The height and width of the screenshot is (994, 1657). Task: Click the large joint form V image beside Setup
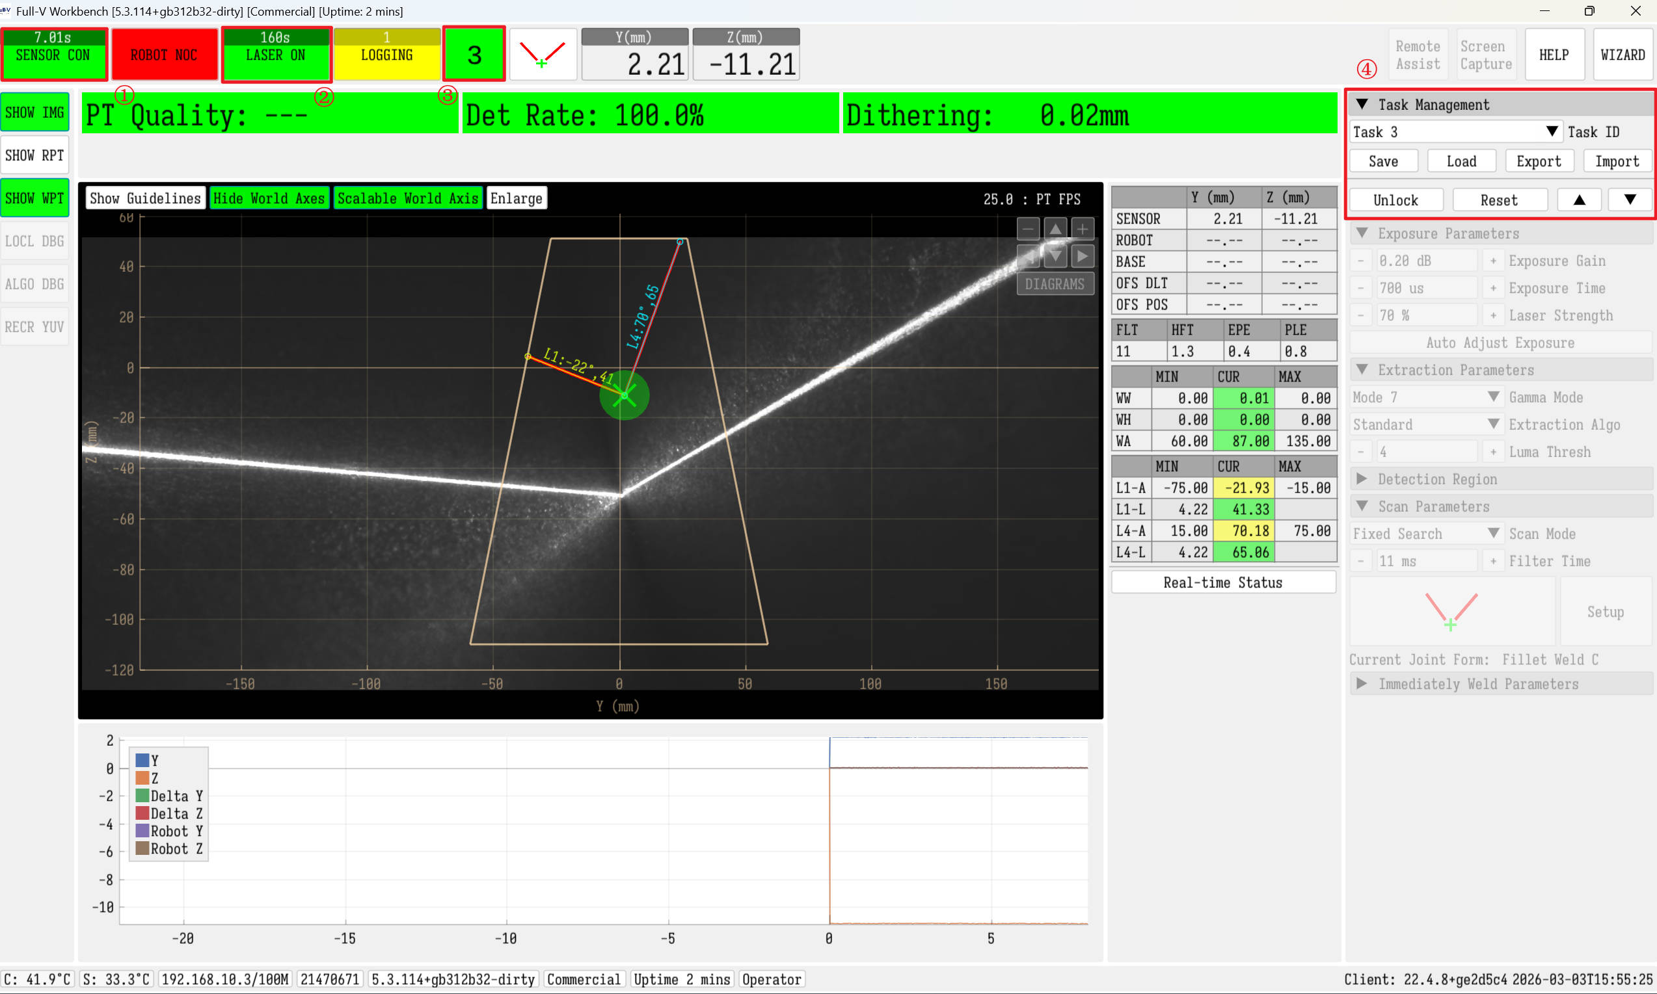point(1451,611)
